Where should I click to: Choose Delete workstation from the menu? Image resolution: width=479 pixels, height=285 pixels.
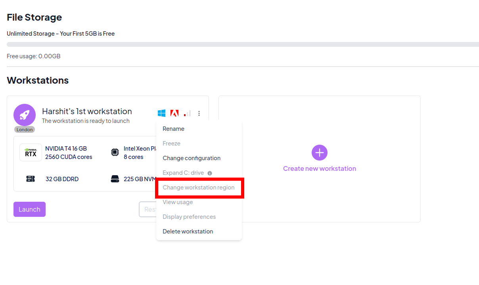[188, 231]
